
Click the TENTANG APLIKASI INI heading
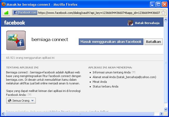coord(22,68)
